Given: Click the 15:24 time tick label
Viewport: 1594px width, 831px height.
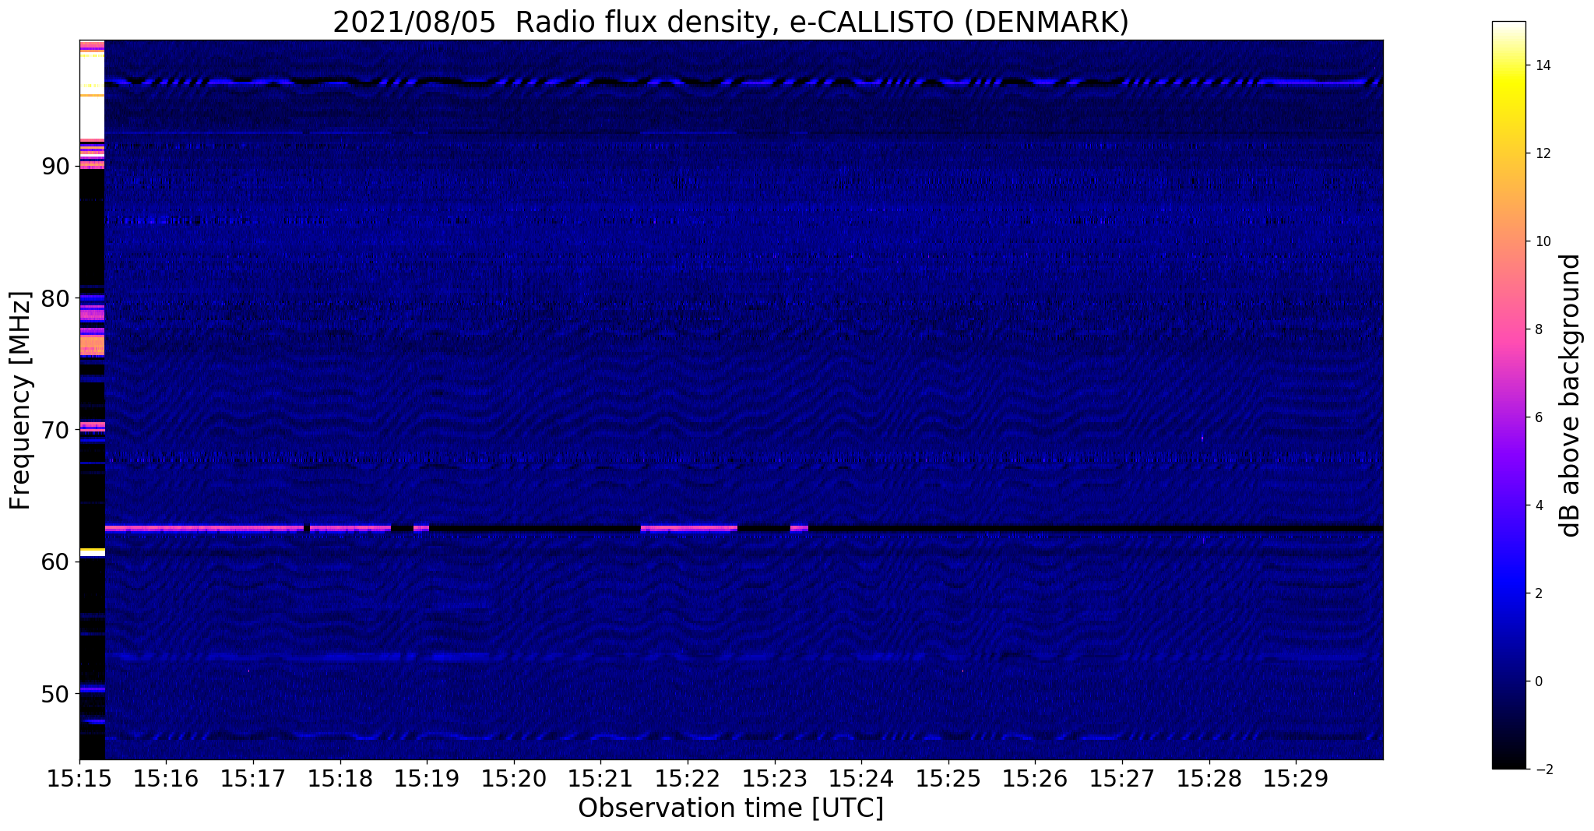Looking at the screenshot, I should click(x=861, y=779).
